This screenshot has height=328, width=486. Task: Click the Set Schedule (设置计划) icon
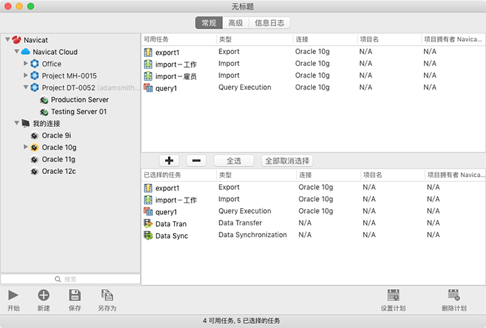tap(393, 295)
